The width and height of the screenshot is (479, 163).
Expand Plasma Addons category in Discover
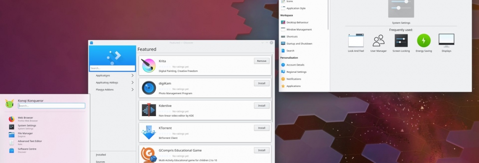(x=113, y=90)
